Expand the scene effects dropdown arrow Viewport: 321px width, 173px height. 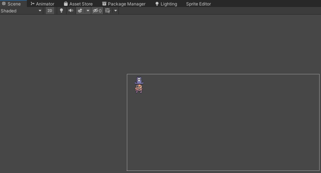[x=88, y=11]
